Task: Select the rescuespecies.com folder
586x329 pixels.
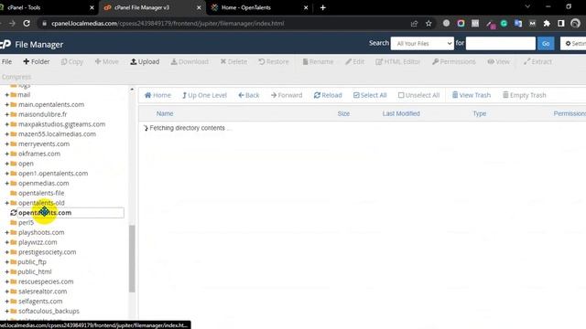Action: 46,281
